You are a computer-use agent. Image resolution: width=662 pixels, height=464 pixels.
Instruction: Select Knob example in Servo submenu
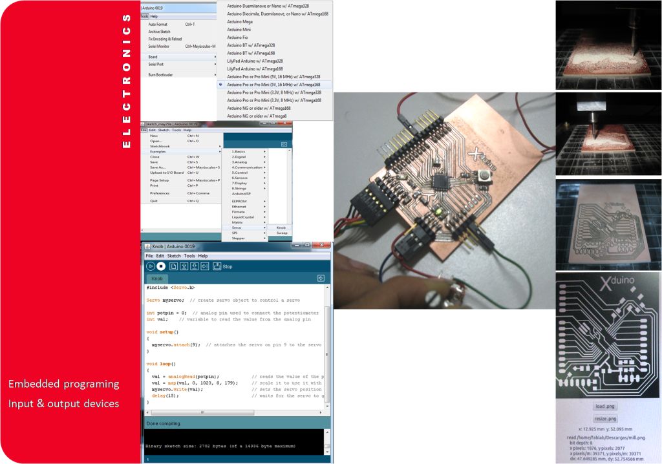pyautogui.click(x=281, y=227)
